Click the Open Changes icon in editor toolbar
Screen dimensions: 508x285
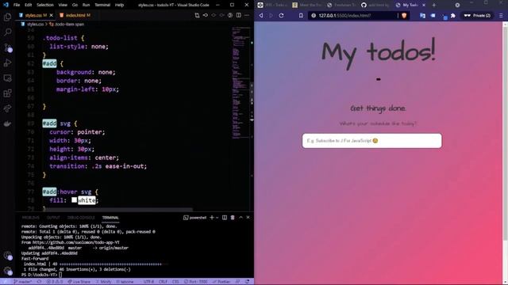(197, 15)
